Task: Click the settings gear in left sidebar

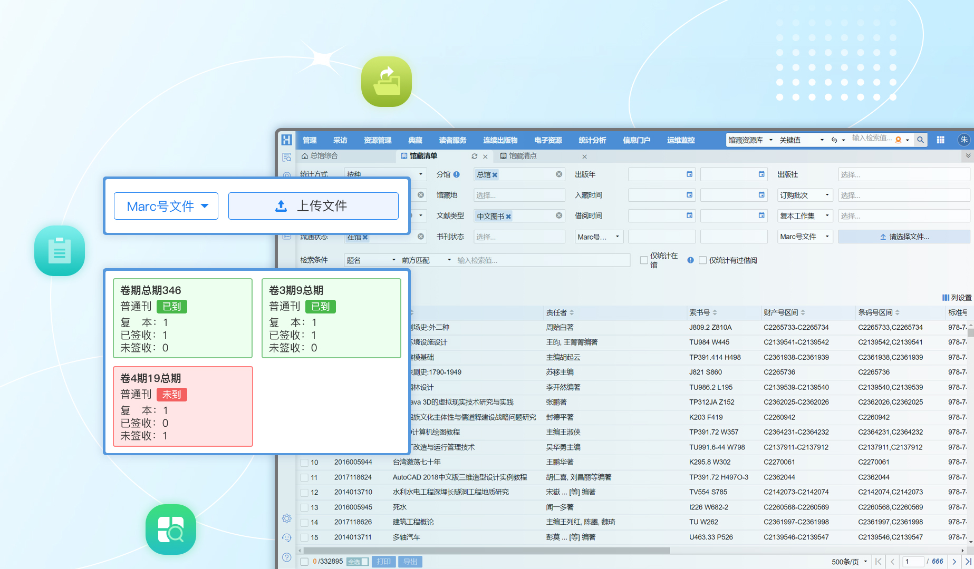Action: click(x=287, y=518)
